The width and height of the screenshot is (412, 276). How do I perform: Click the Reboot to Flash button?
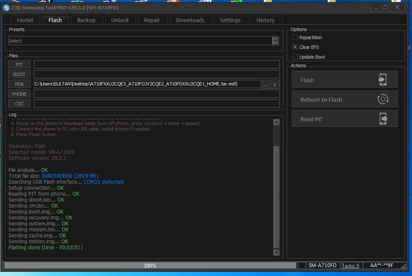click(x=345, y=99)
